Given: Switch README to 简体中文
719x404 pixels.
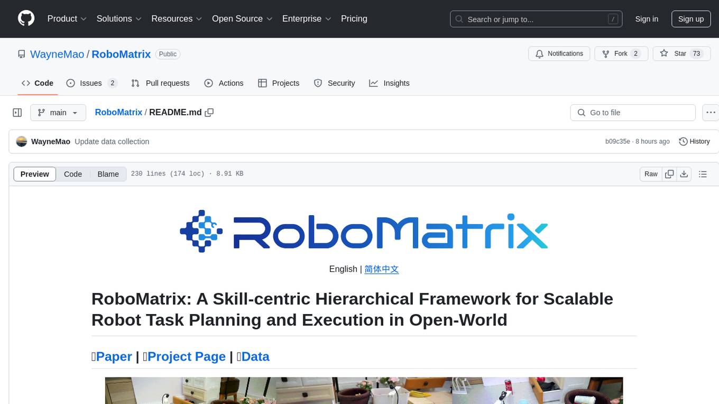Looking at the screenshot, I should click(382, 269).
